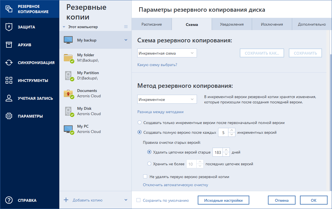332x209 pixels.
Task: Click the Справка help icon
Action: (x=9, y=200)
